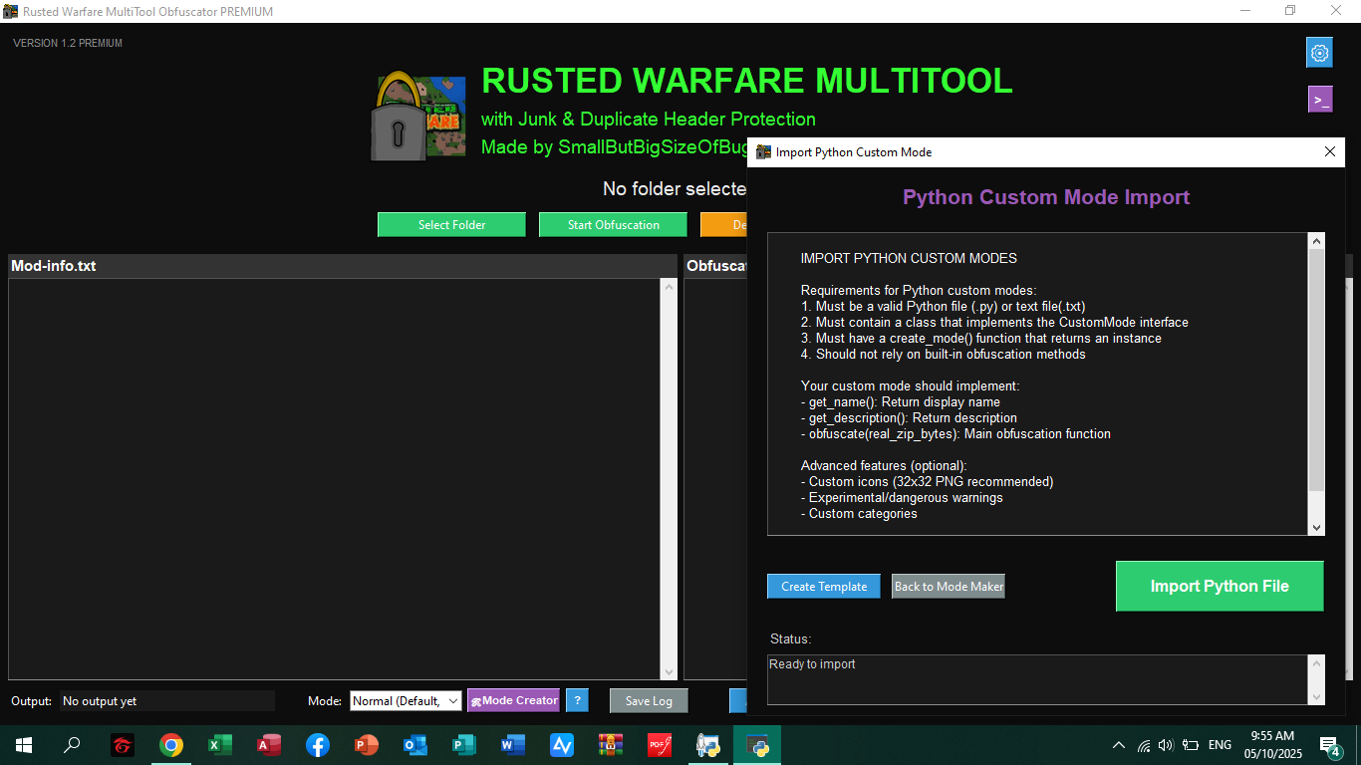This screenshot has width=1361, height=765.
Task: Open Windows taskbar search
Action: [72, 745]
